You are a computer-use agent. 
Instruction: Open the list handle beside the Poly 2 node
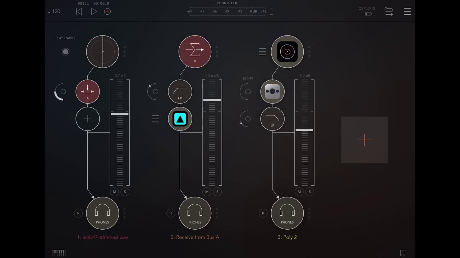262,52
